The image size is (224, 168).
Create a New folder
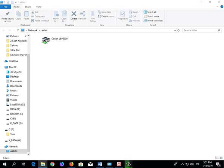click(93, 16)
